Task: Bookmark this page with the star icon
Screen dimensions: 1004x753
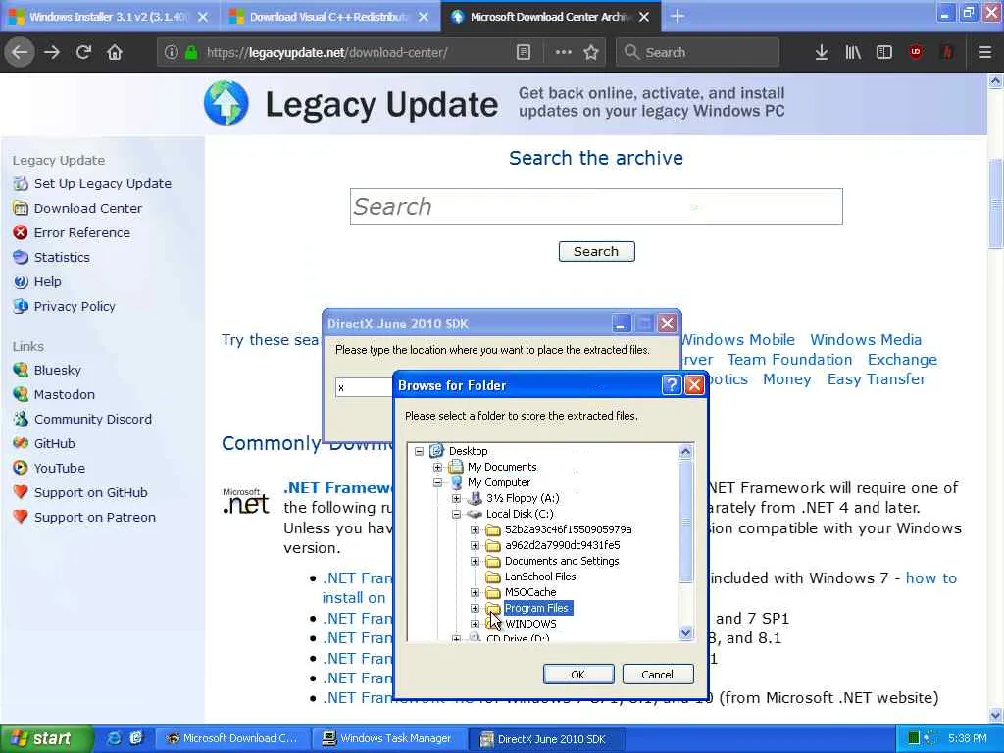Action: [591, 52]
